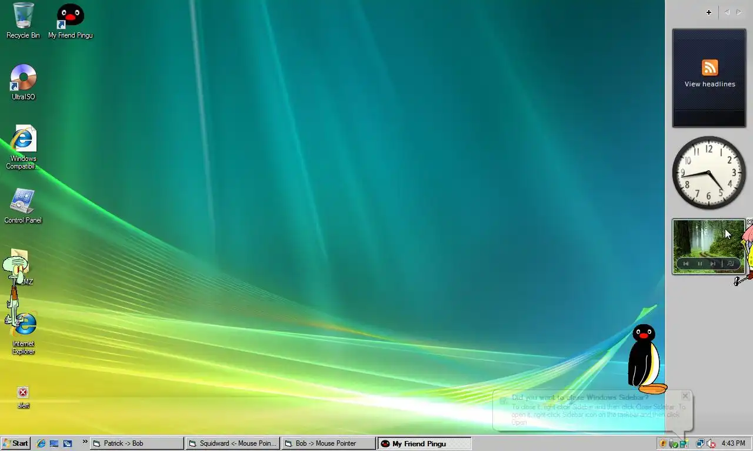The image size is (753, 451).
Task: Switch to My Friend Pingu taskbar button
Action: 424,443
